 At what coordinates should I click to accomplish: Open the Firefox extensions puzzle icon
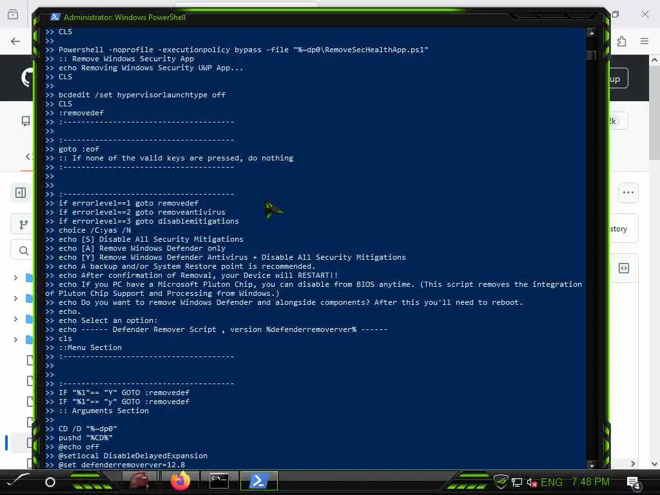(x=621, y=41)
